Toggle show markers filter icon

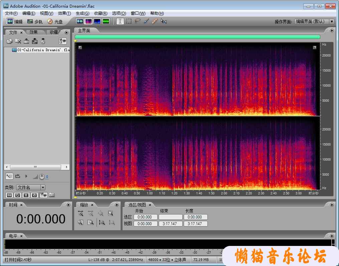[44, 195]
